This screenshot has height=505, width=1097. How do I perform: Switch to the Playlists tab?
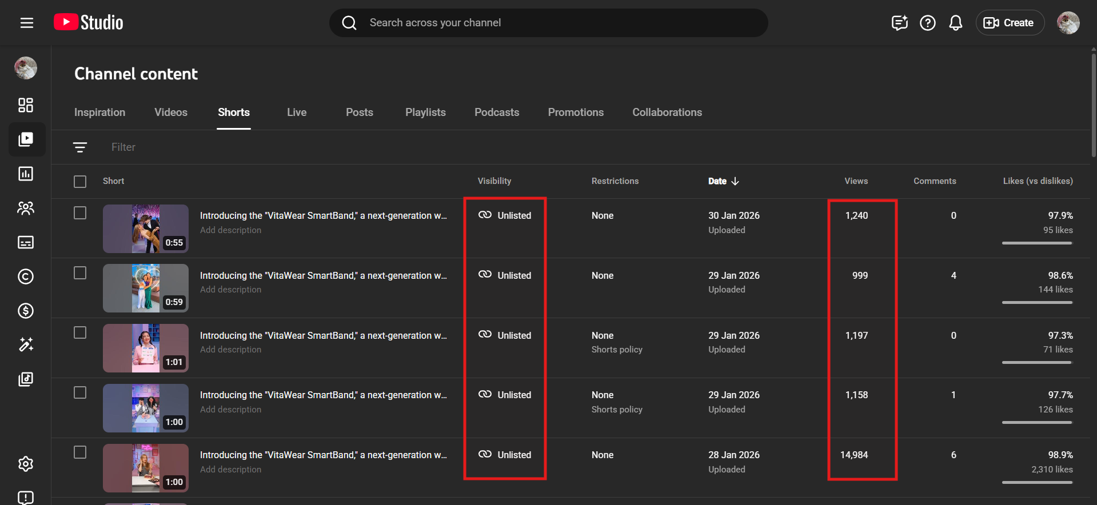click(x=425, y=113)
